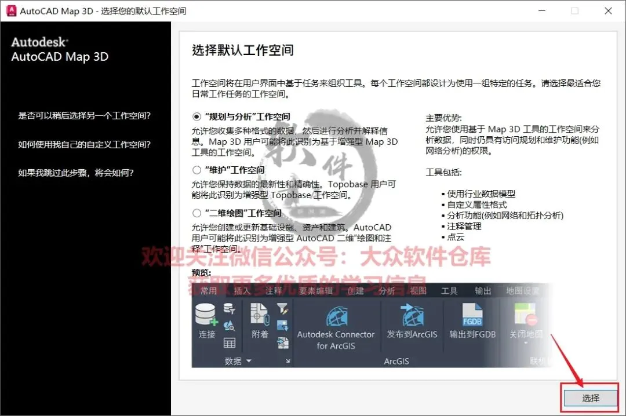Image resolution: width=626 pixels, height=416 pixels.
Task: Minimize the AutoCAD Map 3D dialog window
Action: pos(542,11)
